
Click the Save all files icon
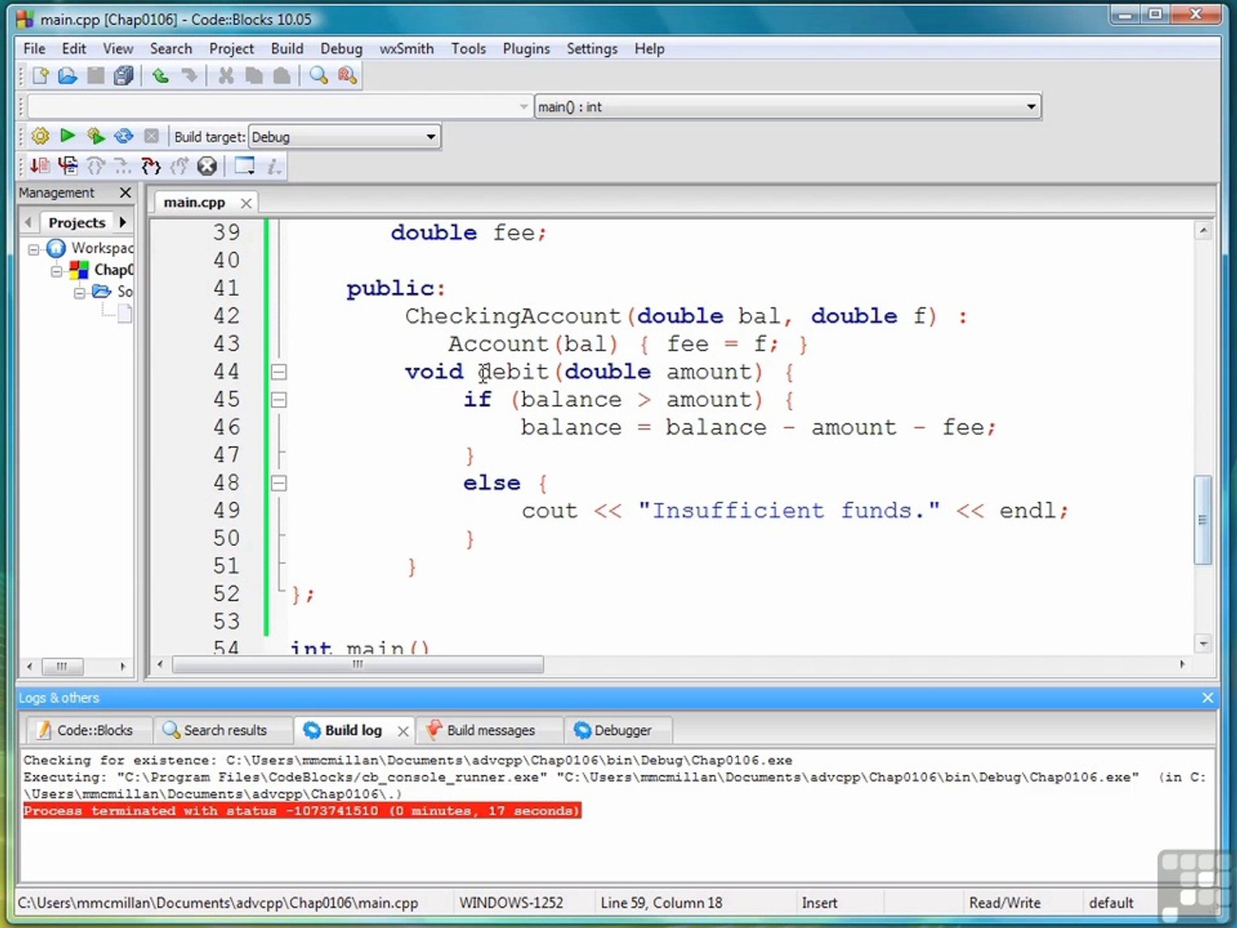point(124,76)
